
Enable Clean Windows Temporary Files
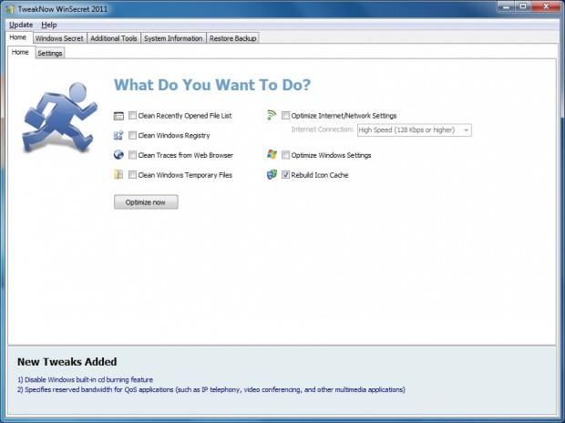133,175
